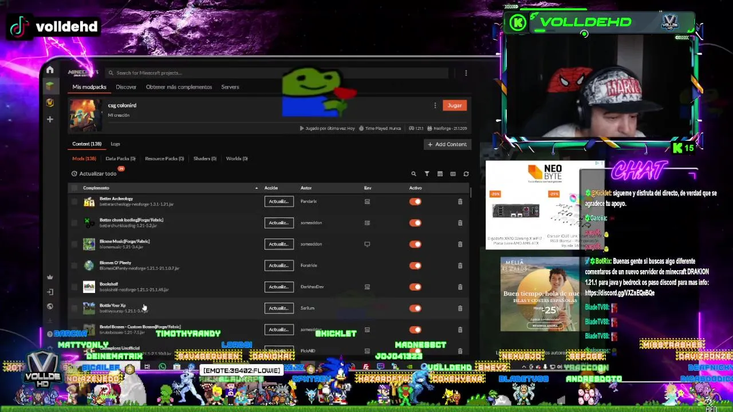Check the Bookshelf row checkbox

(x=74, y=287)
